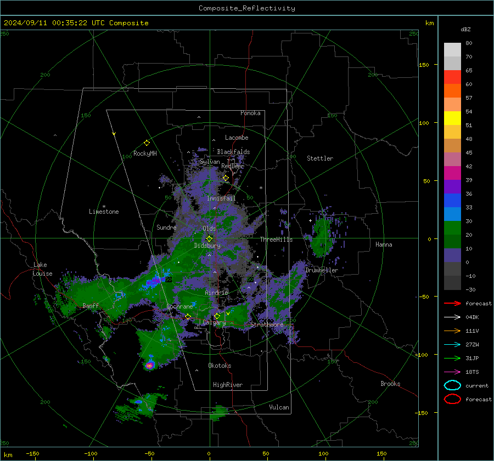Click the ThreeHills label
This screenshot has width=494, height=461.
click(276, 240)
